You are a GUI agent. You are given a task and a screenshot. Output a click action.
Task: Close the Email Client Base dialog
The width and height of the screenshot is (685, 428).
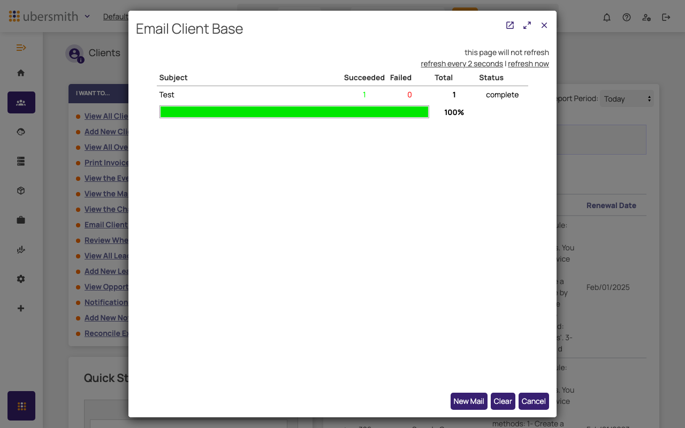click(x=544, y=25)
